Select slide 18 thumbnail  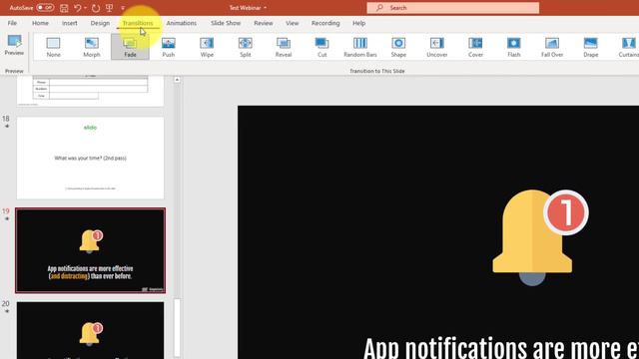click(x=91, y=158)
